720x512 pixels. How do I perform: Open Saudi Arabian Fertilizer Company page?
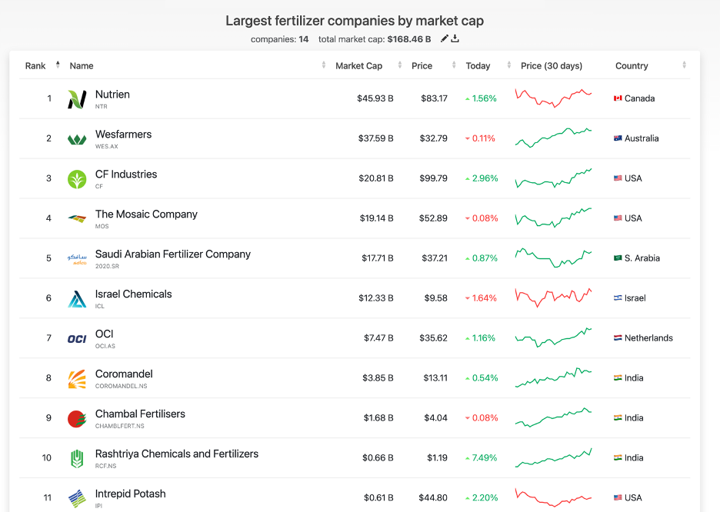[173, 254]
